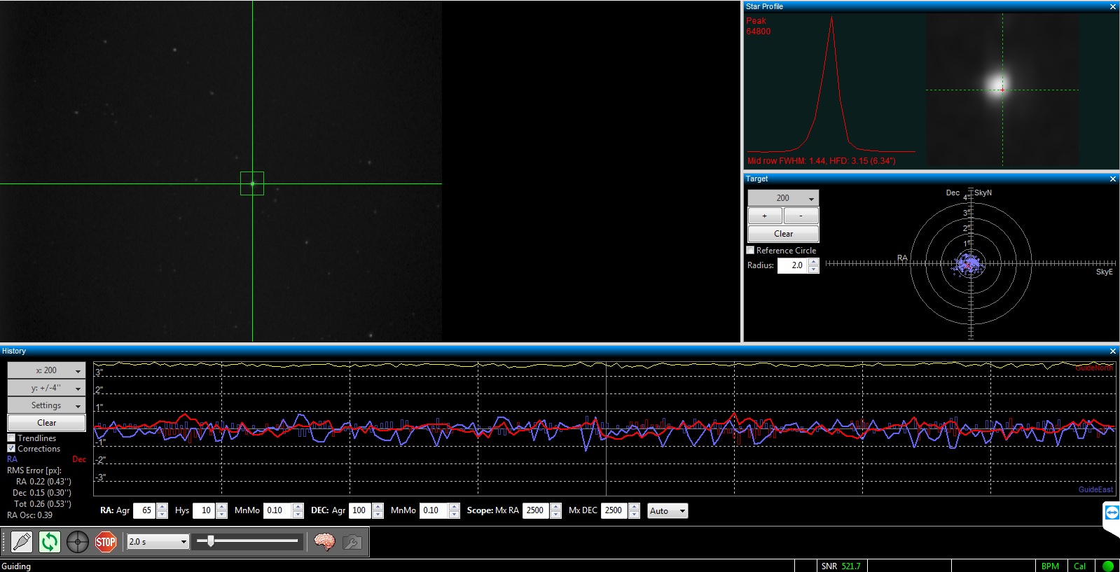This screenshot has height=572, width=1120.
Task: Click the RA MnMo value field
Action: click(x=277, y=510)
